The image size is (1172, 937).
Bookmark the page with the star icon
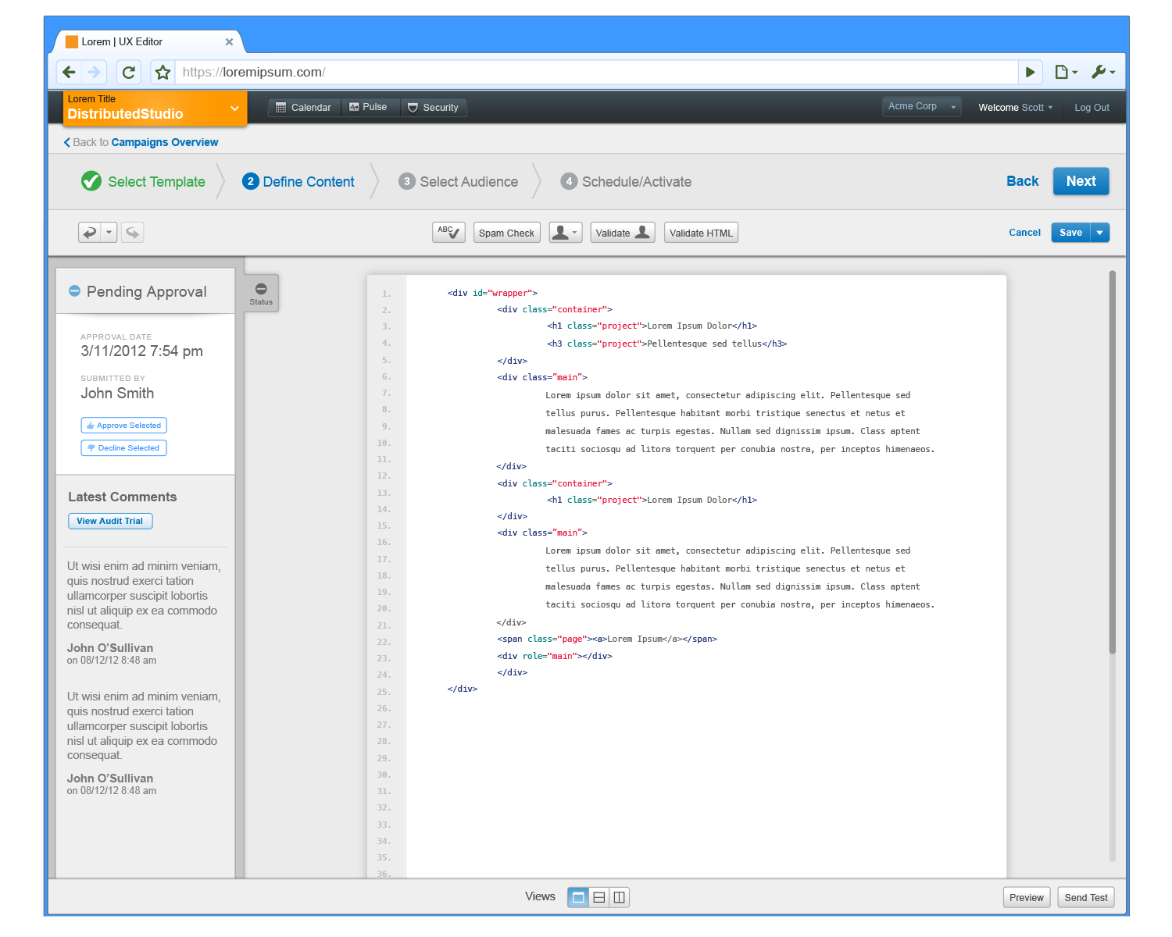pos(163,72)
